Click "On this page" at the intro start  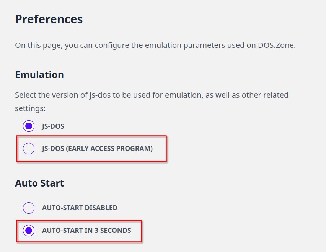click(x=39, y=45)
